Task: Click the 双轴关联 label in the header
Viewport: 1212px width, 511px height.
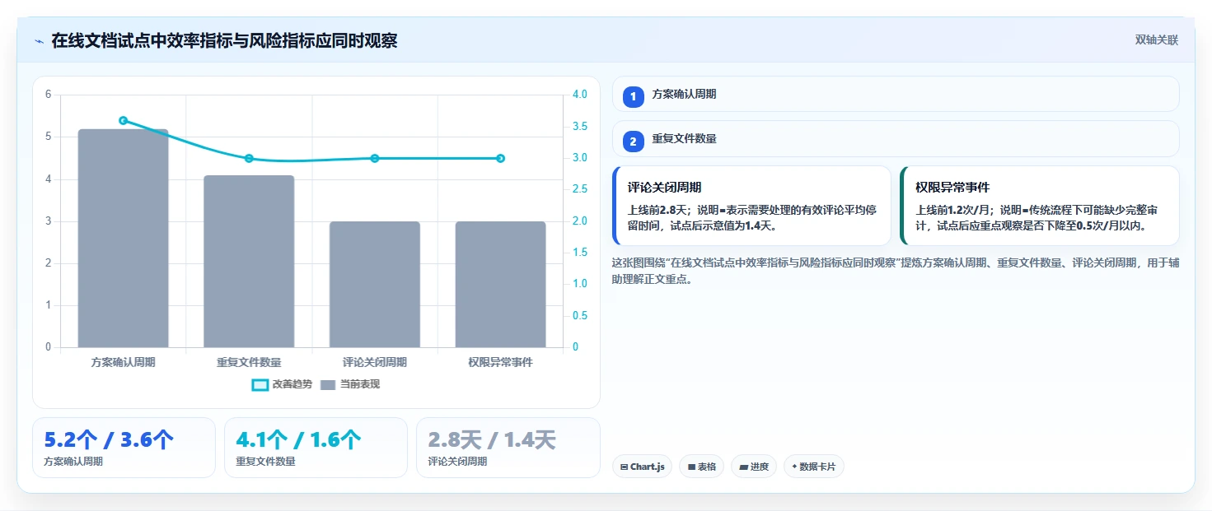Action: (x=1157, y=40)
